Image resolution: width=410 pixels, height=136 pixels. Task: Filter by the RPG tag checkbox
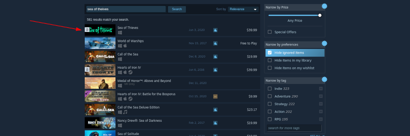(x=270, y=119)
